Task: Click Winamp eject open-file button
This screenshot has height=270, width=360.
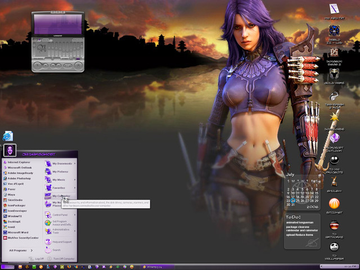Action: [x=79, y=66]
